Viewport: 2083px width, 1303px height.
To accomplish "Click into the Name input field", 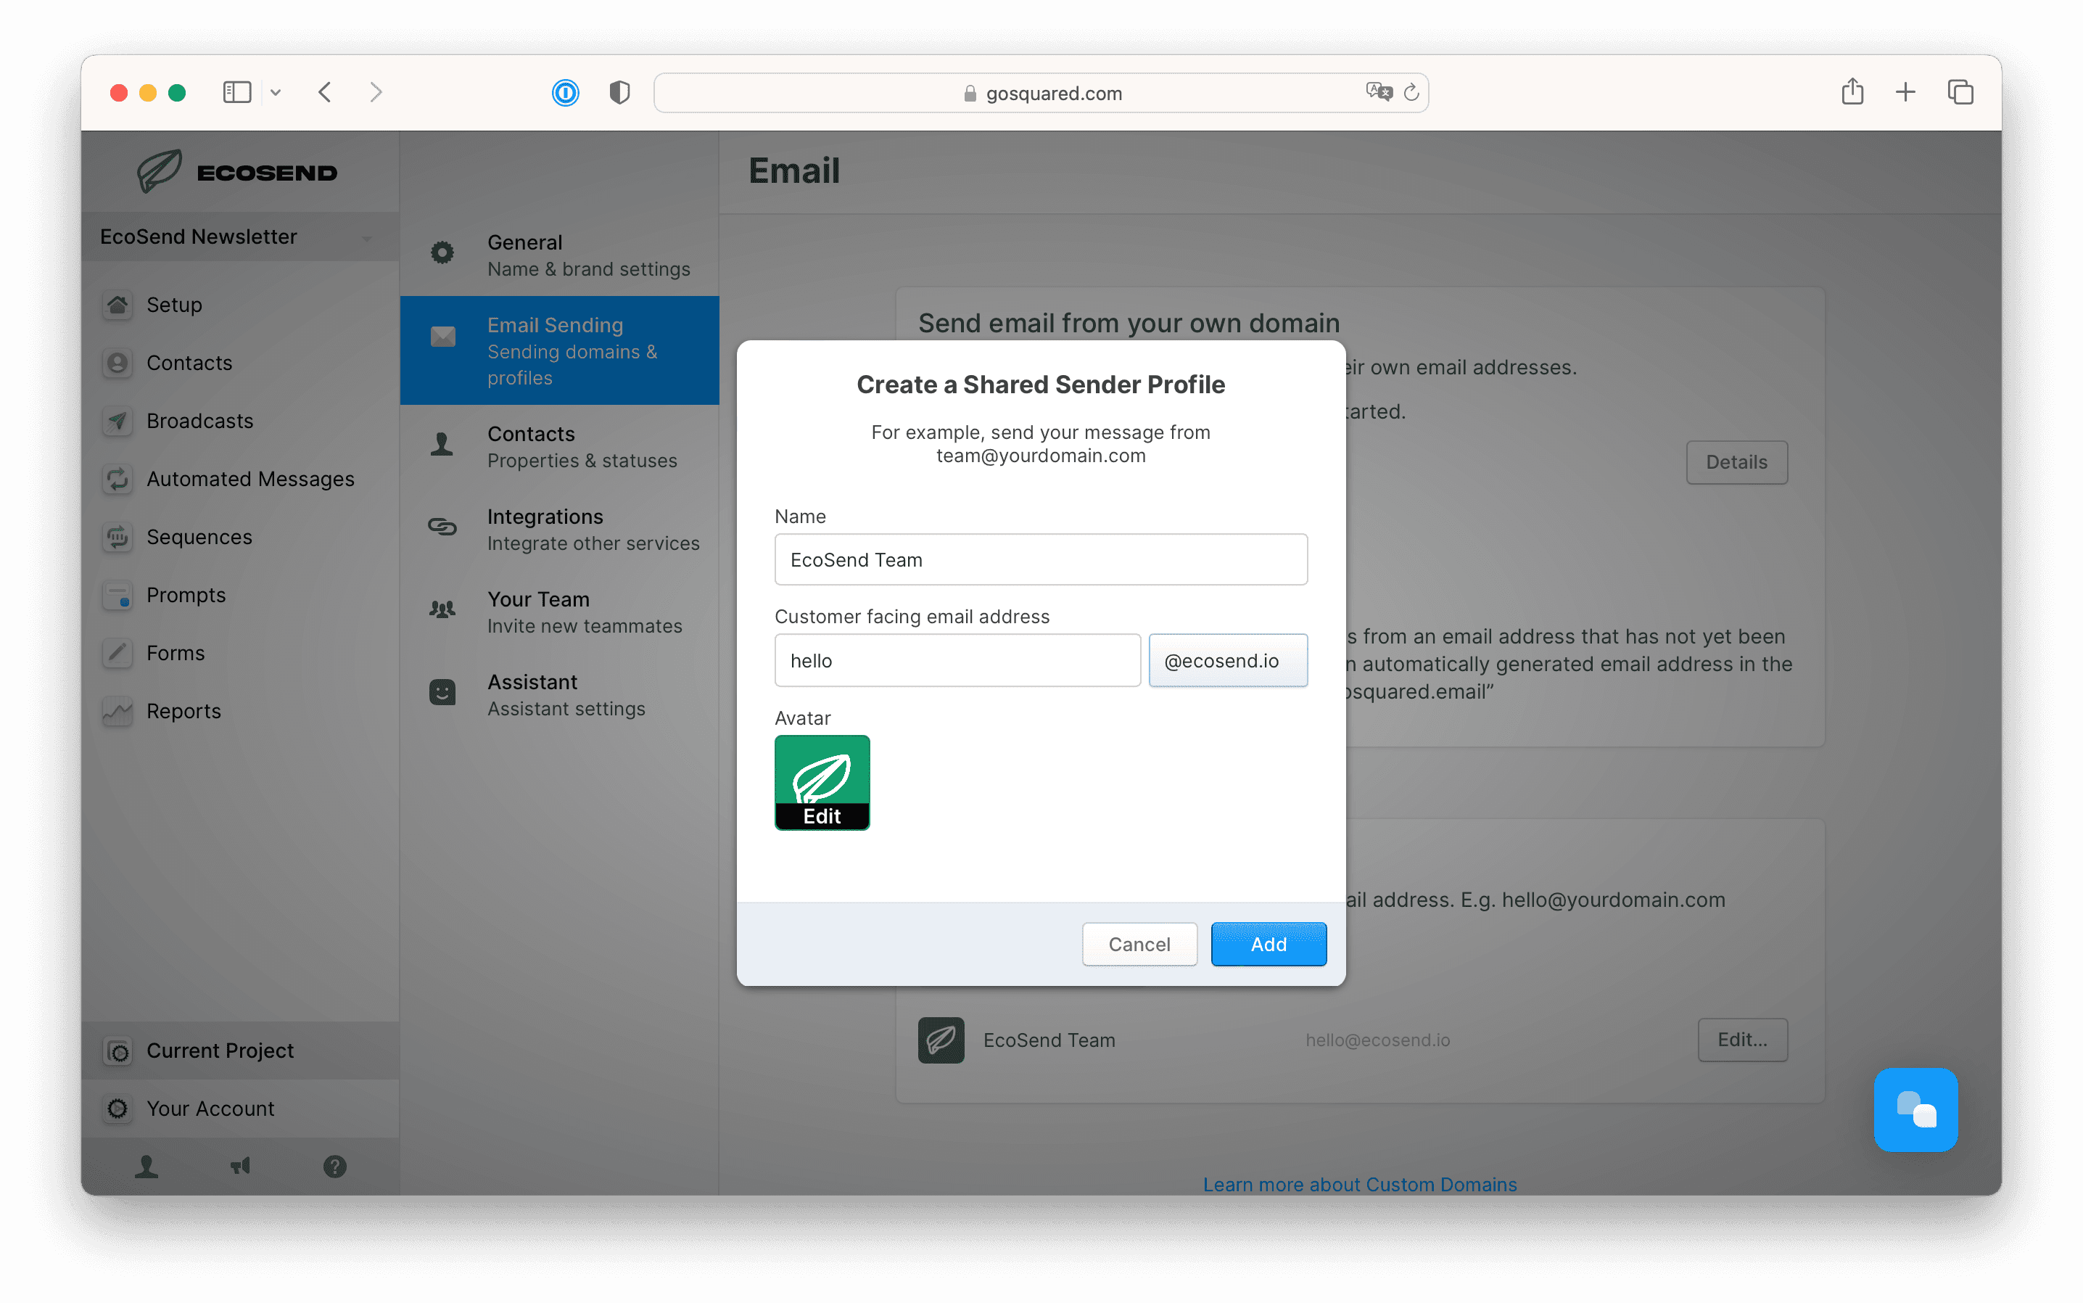I will click(1041, 559).
